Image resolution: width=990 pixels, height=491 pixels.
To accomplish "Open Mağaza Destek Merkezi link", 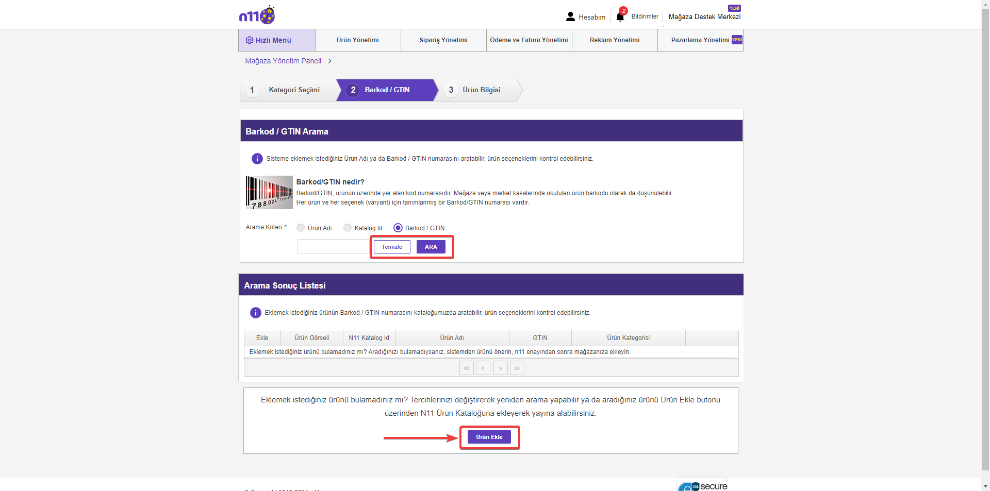I will click(704, 17).
